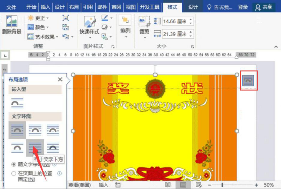
Task: Open the Arrange (排列) dropdown
Action: [126, 26]
